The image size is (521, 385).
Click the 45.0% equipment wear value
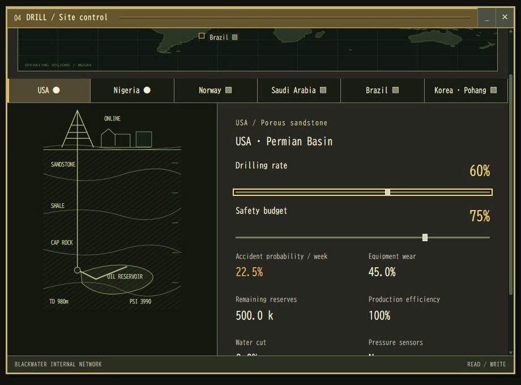(x=382, y=272)
